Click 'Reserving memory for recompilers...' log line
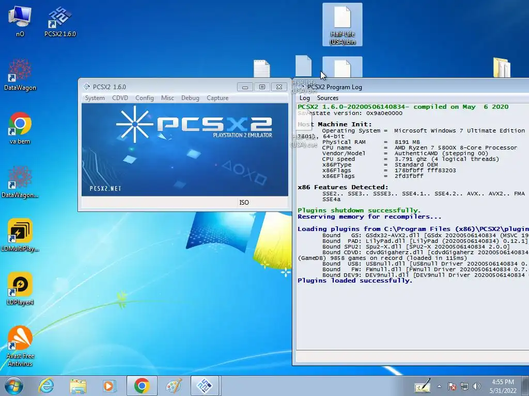 tap(369, 217)
